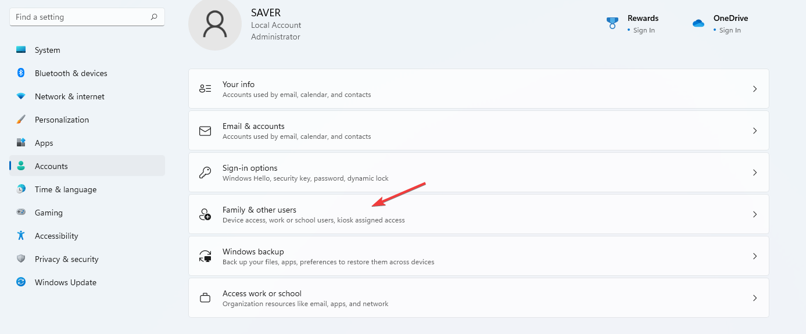The image size is (806, 334).
Task: Click the Bluetooth icon in sidebar
Action: pyautogui.click(x=21, y=73)
